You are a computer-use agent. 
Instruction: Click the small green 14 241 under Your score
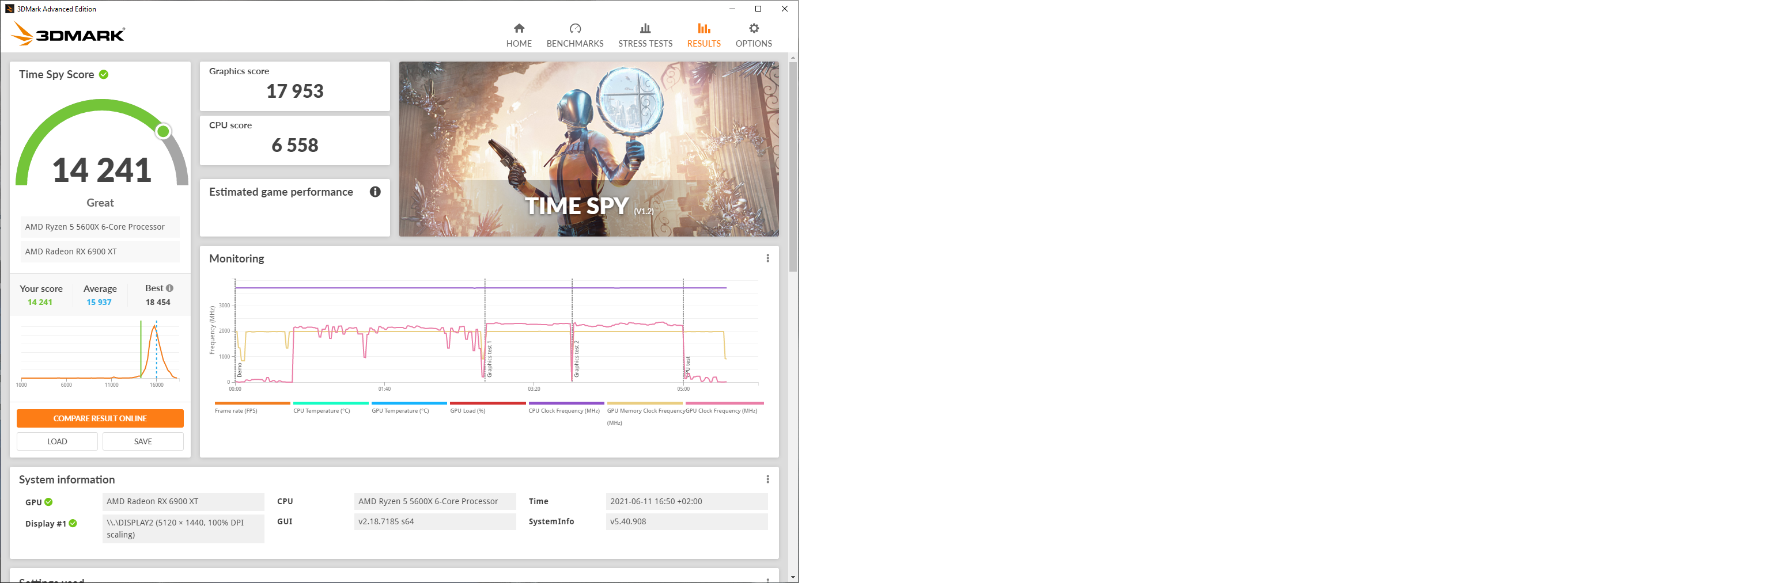click(x=40, y=302)
